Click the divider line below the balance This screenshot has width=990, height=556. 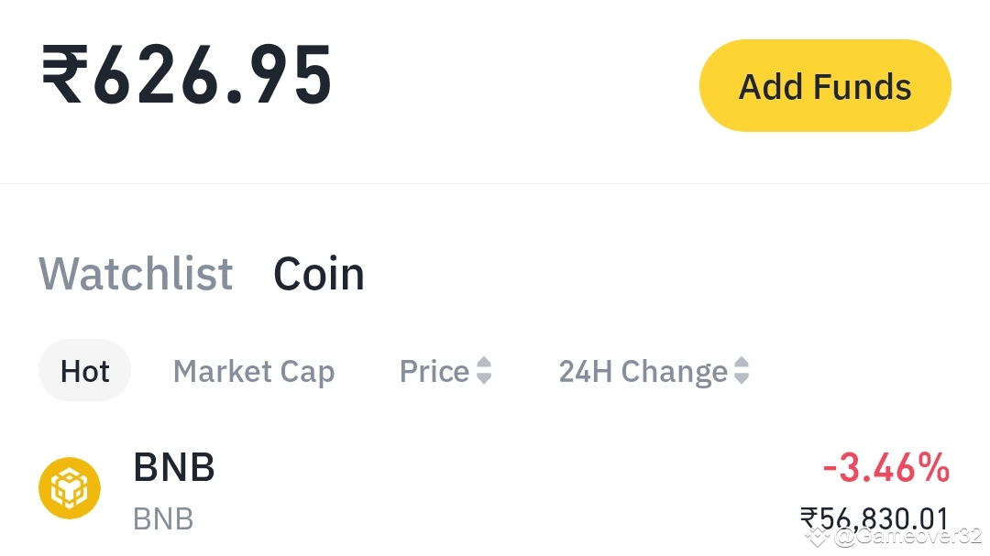point(495,183)
